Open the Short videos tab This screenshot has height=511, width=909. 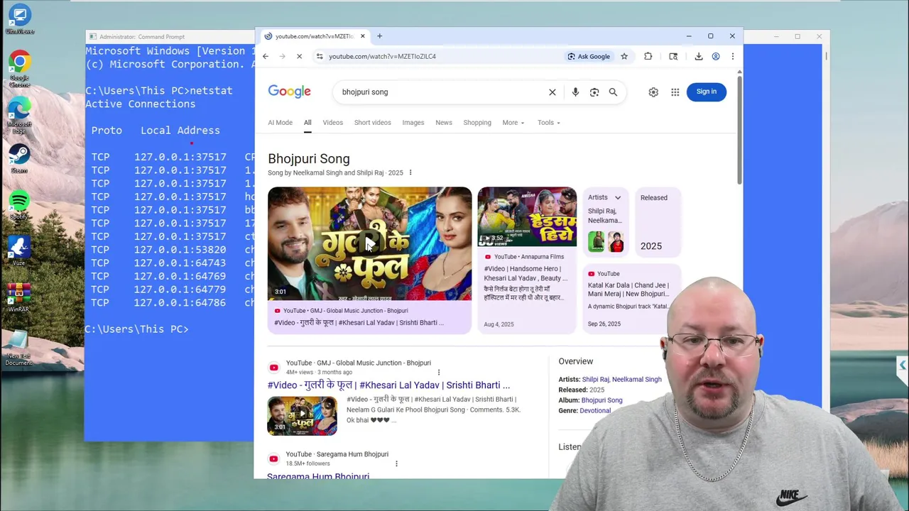(x=372, y=123)
